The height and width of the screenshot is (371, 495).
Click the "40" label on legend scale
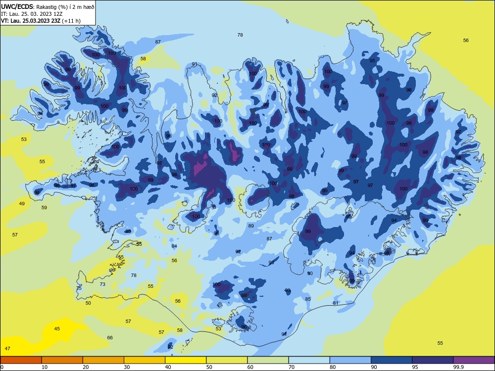tap(168, 367)
